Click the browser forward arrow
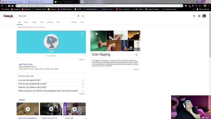Image resolution: width=211 pixels, height=119 pixels. (6, 6)
